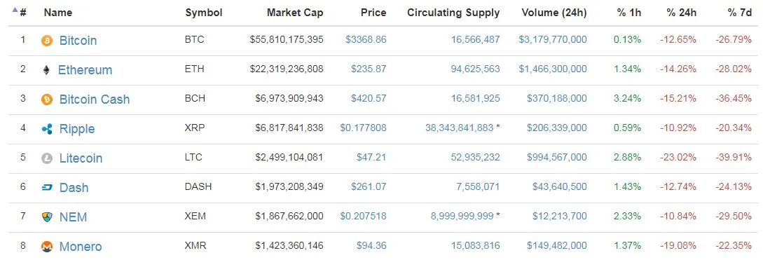Sort table by Market Cap header
763x260 pixels.
point(294,13)
